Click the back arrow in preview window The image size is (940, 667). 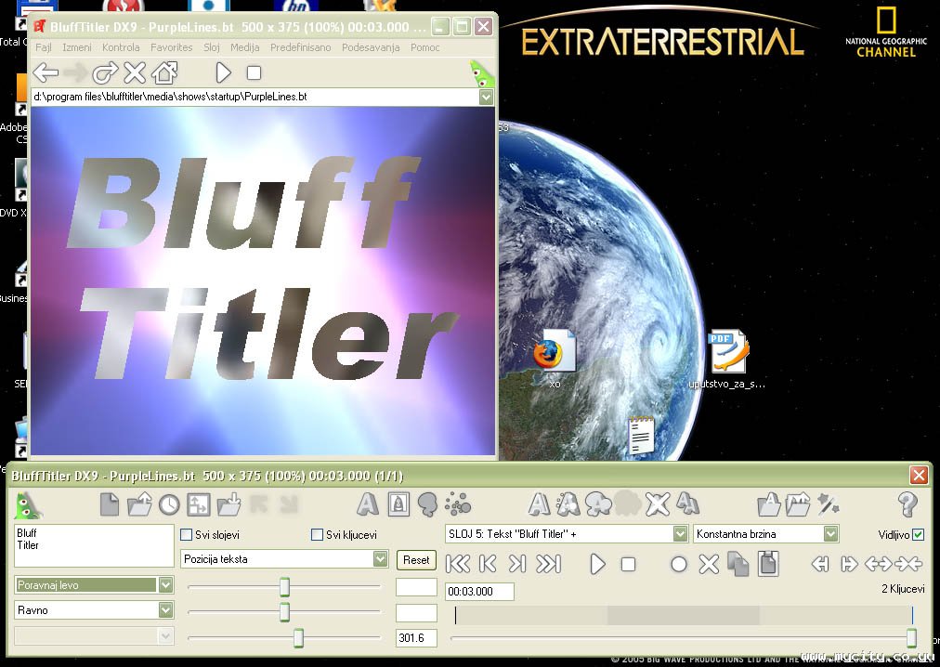tap(46, 72)
